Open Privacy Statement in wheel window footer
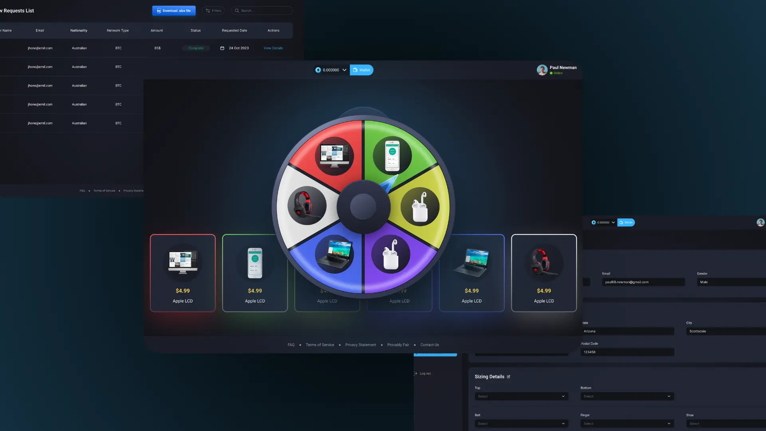Screen dimensions: 766x431 coord(361,345)
